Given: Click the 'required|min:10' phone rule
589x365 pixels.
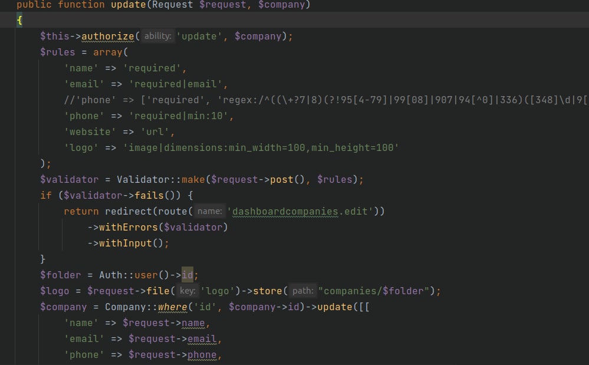Looking at the screenshot, I should click(179, 116).
